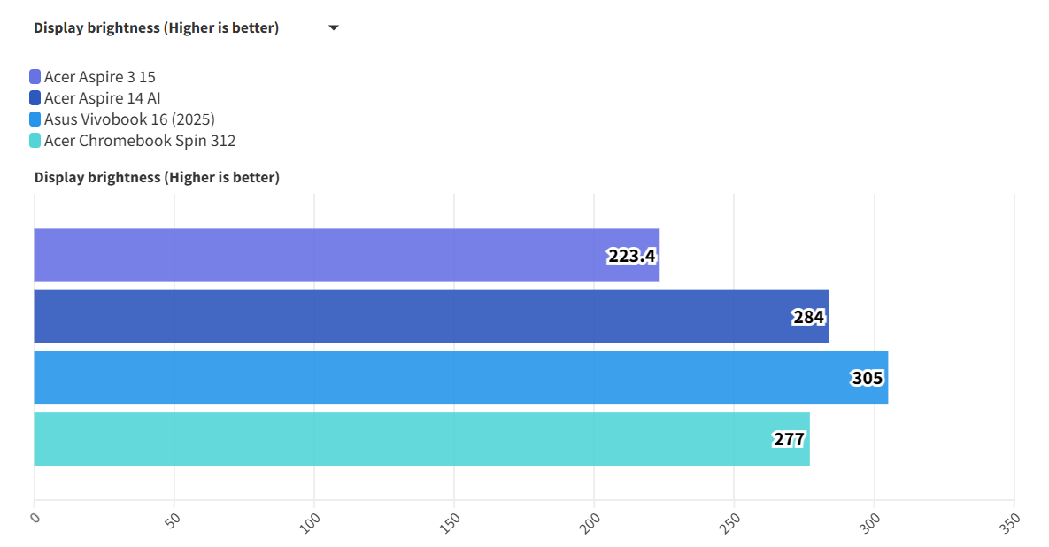This screenshot has height=547, width=1049.
Task: Toggle the Asus Vivobook 16 (2025) legend label
Action: (x=130, y=119)
